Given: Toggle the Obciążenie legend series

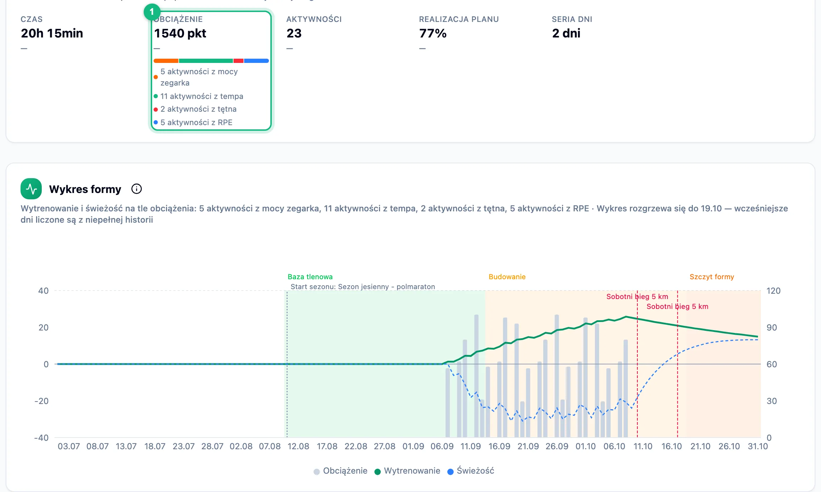Looking at the screenshot, I should (340, 471).
